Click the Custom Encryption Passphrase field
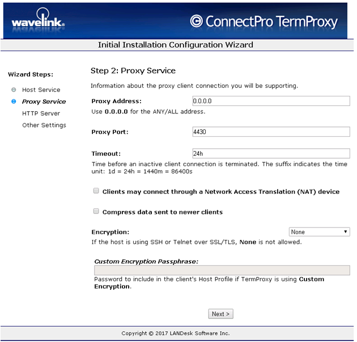Image resolution: width=357 pixels, height=342 pixels. tap(222, 271)
